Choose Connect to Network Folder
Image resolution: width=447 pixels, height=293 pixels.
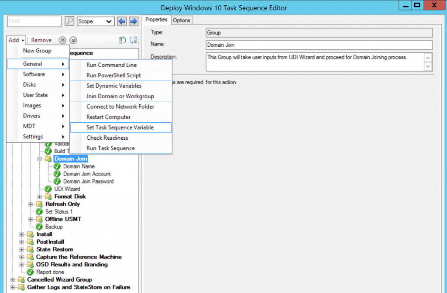point(121,107)
